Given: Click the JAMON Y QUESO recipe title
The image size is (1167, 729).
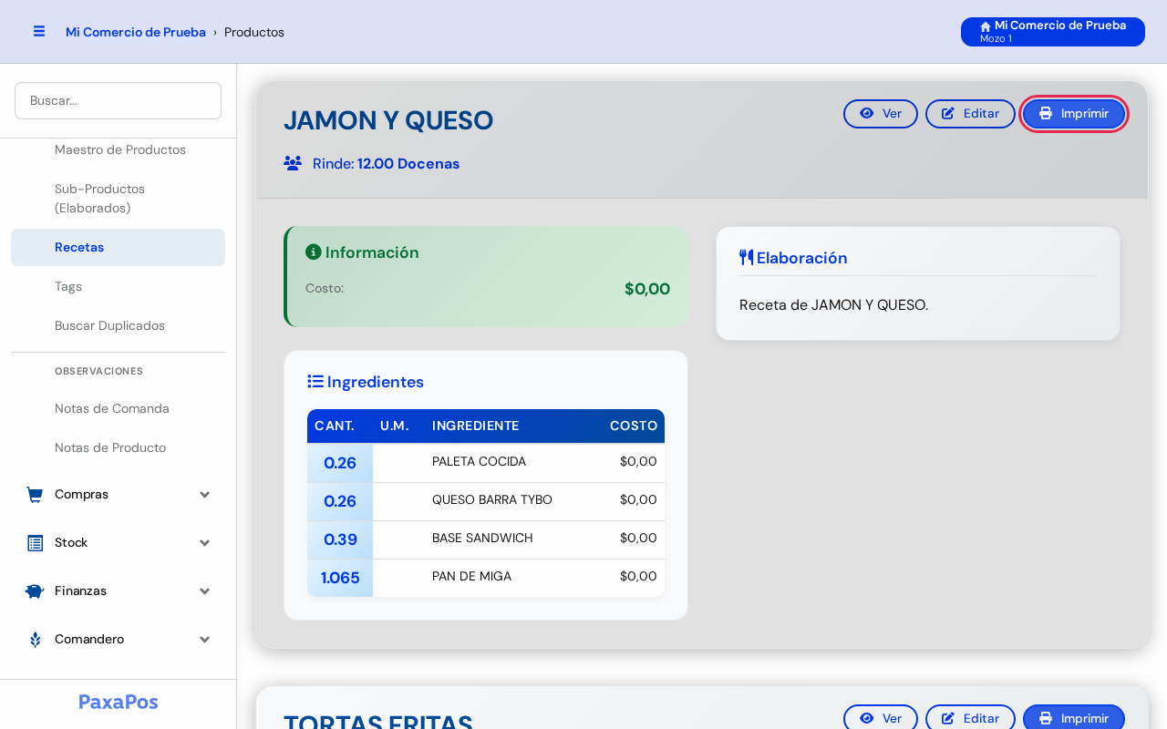Looking at the screenshot, I should point(388,120).
